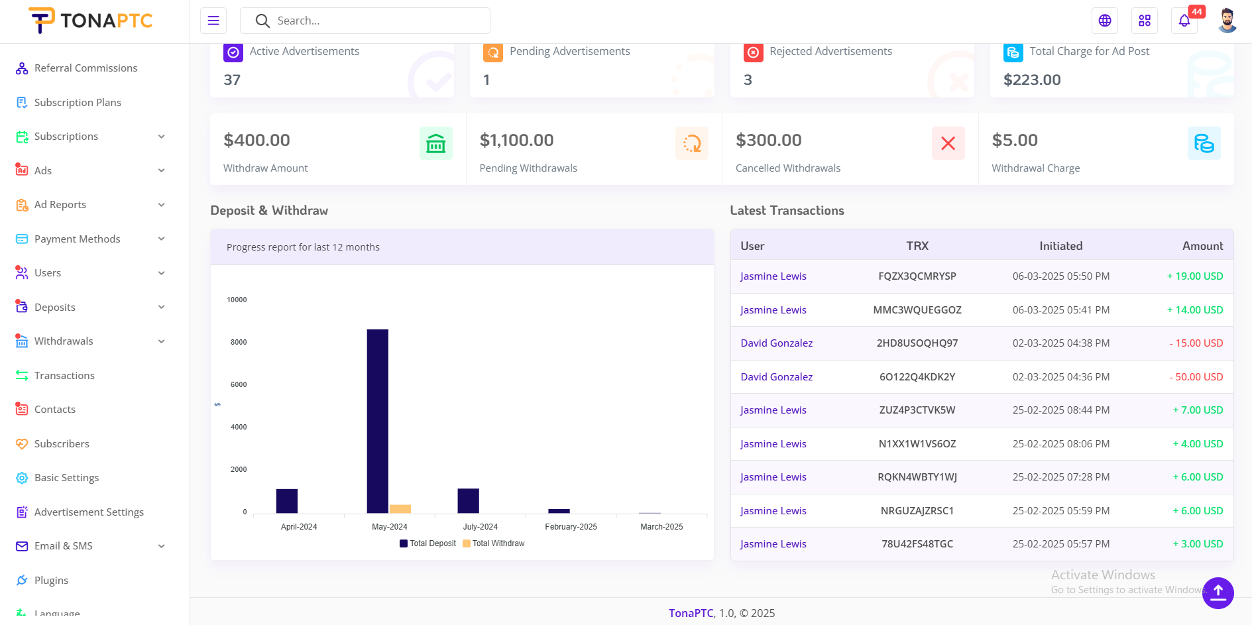Open David Gonzalez for TRX 6O122Q4KDK2Y
The image size is (1252, 625).
click(777, 377)
